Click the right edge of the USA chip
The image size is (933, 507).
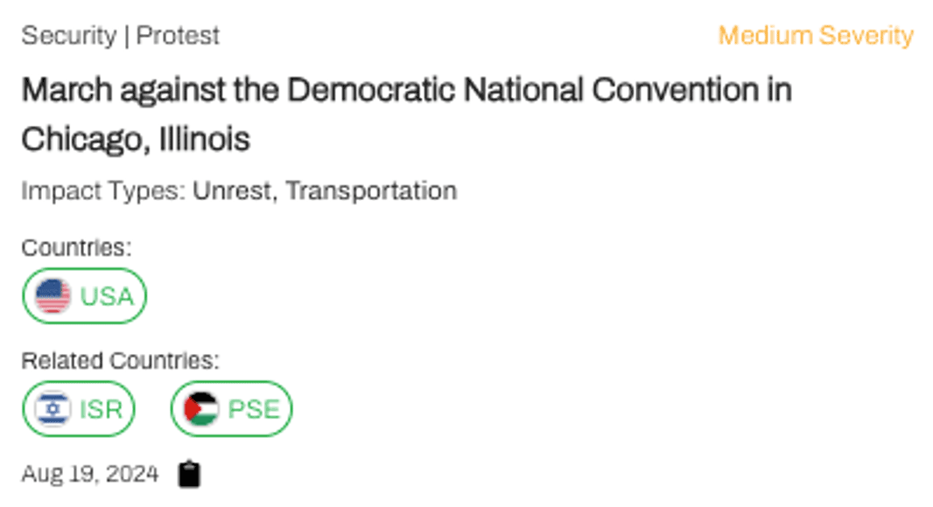point(141,296)
